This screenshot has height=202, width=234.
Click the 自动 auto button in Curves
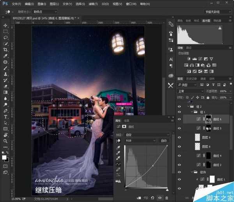coord(164,141)
